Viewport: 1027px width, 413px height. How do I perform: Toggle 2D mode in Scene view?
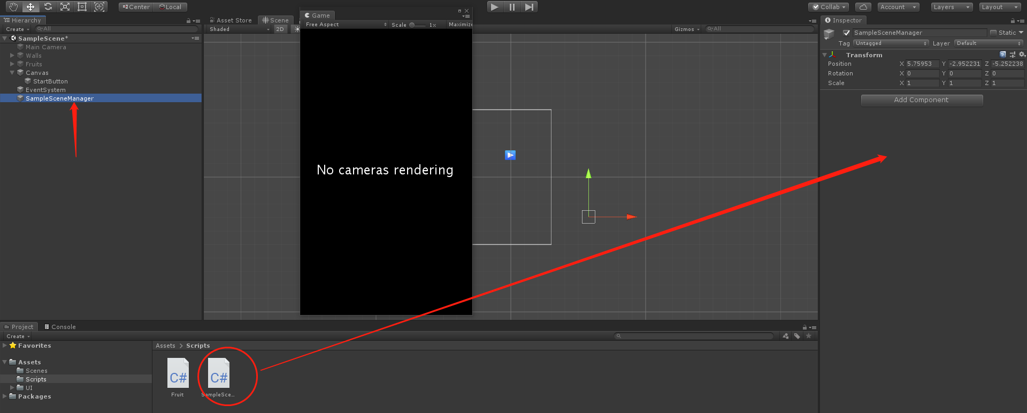280,29
